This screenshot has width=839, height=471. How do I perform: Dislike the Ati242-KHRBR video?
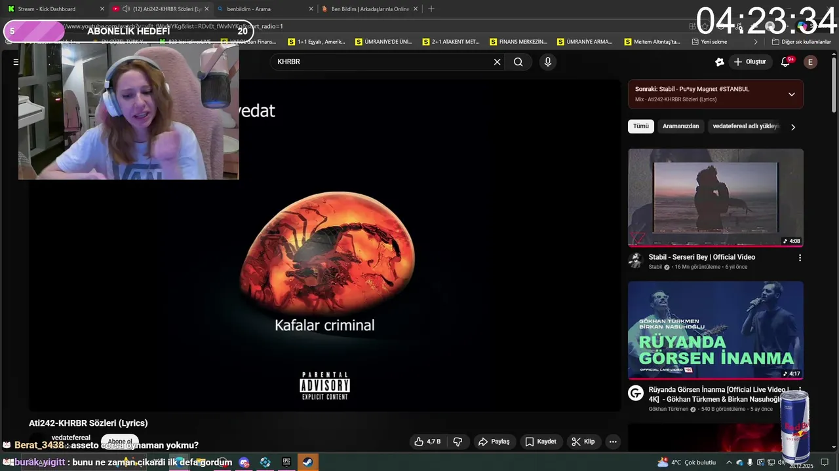[x=458, y=442]
